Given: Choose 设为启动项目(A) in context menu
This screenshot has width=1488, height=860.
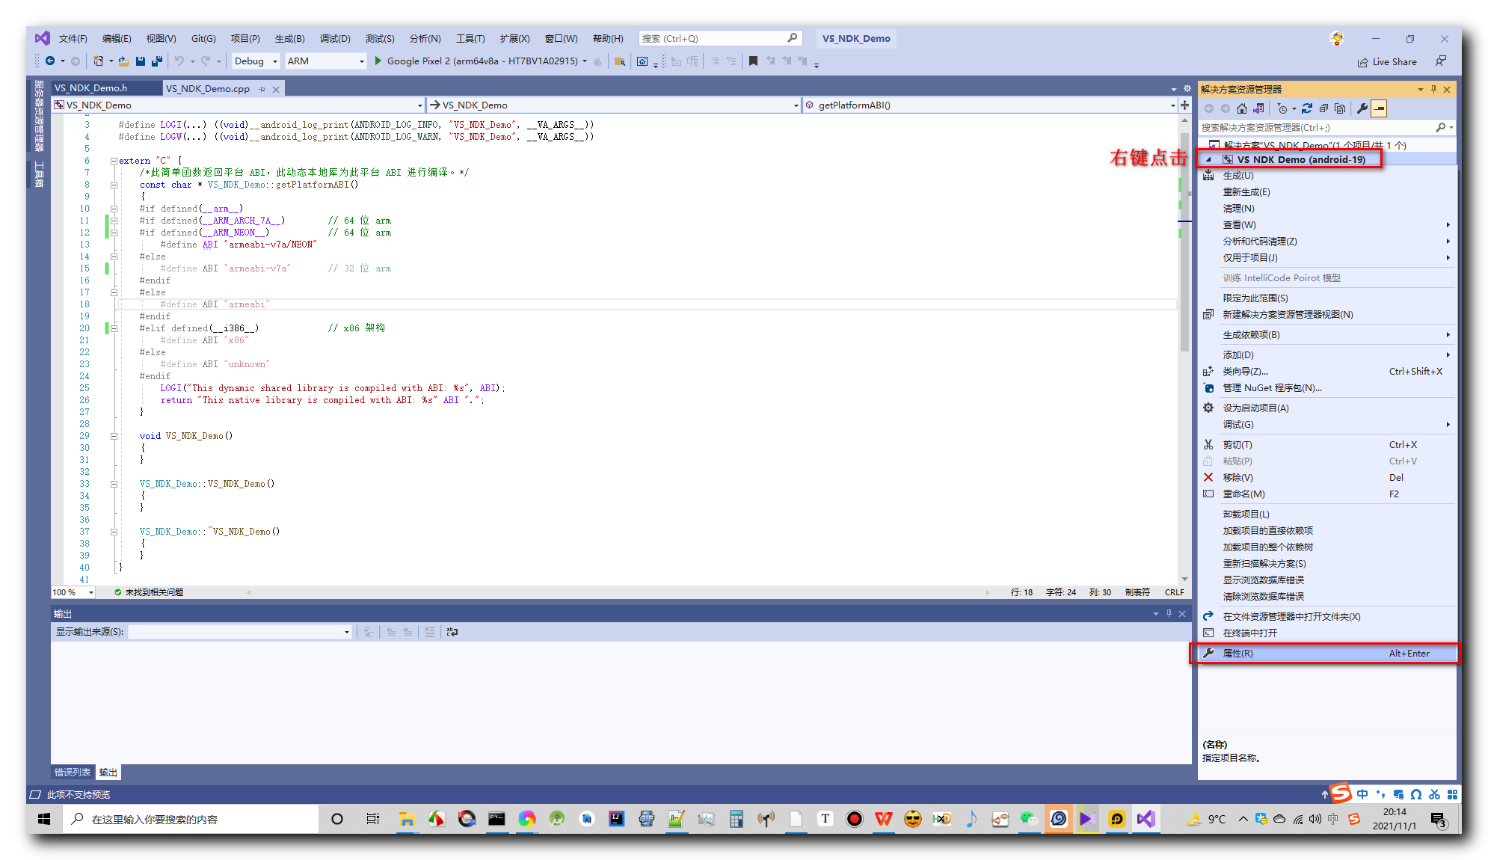Looking at the screenshot, I should pos(1327,408).
